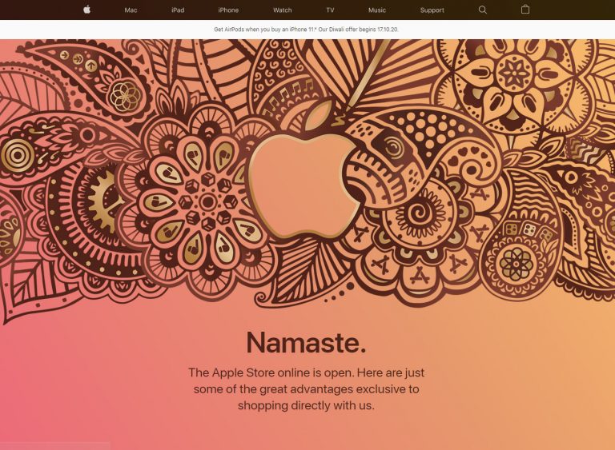
Task: Click the gear cog illustration on the left
Action: [x=100, y=201]
